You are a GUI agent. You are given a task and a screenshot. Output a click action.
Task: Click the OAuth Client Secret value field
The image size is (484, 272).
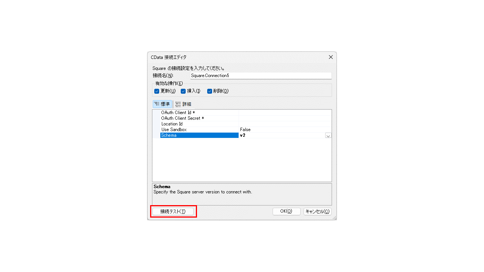point(285,118)
